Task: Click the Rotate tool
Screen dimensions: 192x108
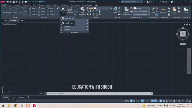Action: [42, 8]
